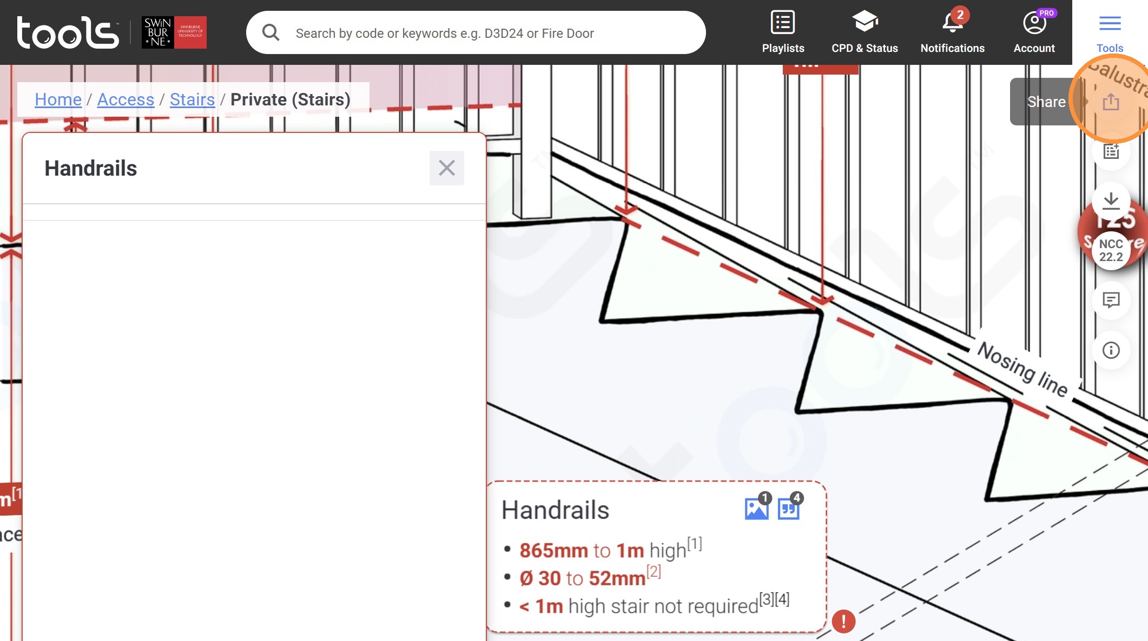Open Playlists from the top bar
The height and width of the screenshot is (641, 1148).
tap(783, 32)
